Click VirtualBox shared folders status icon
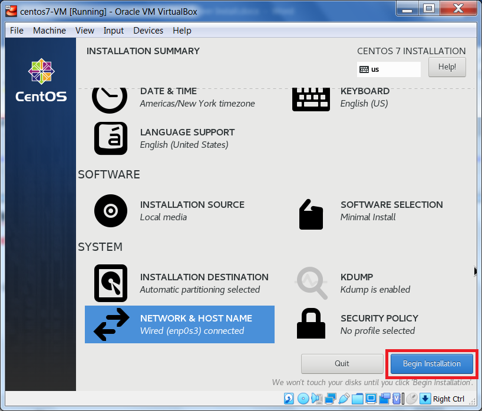Image resolution: width=482 pixels, height=411 pixels. point(358,399)
